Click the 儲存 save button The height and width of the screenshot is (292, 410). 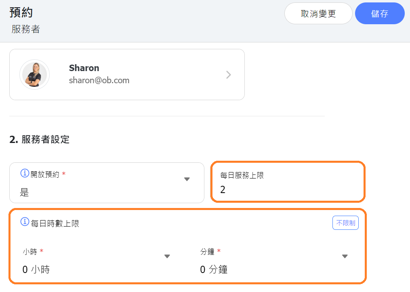click(379, 14)
